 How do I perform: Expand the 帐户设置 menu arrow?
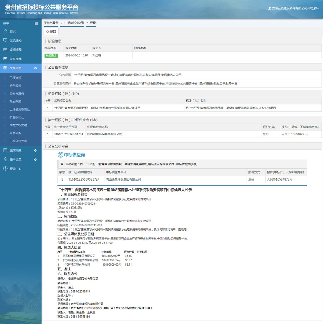click(x=36, y=160)
